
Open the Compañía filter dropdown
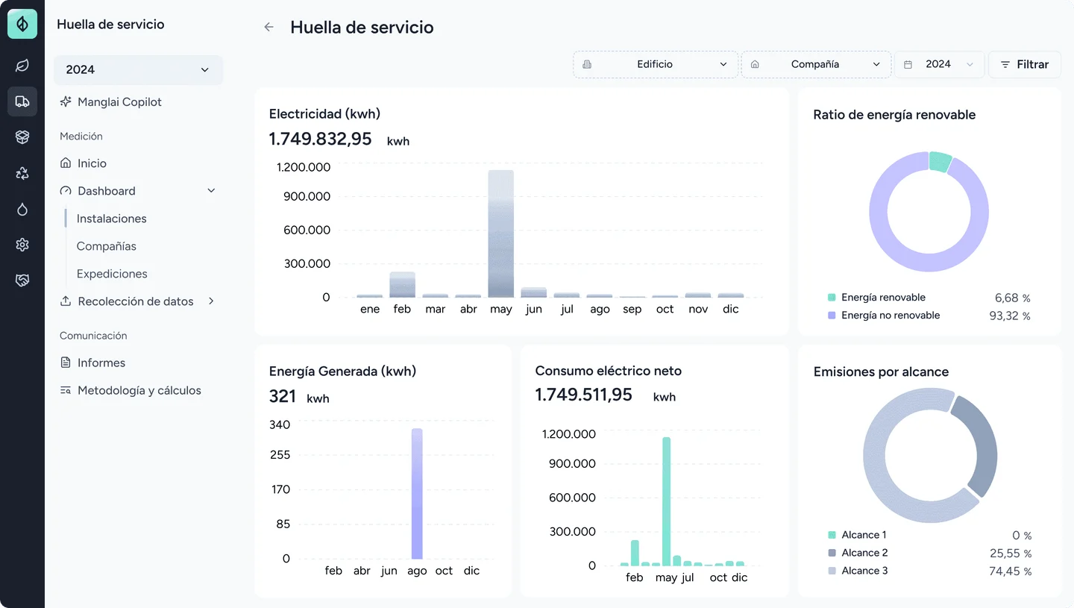coord(816,64)
